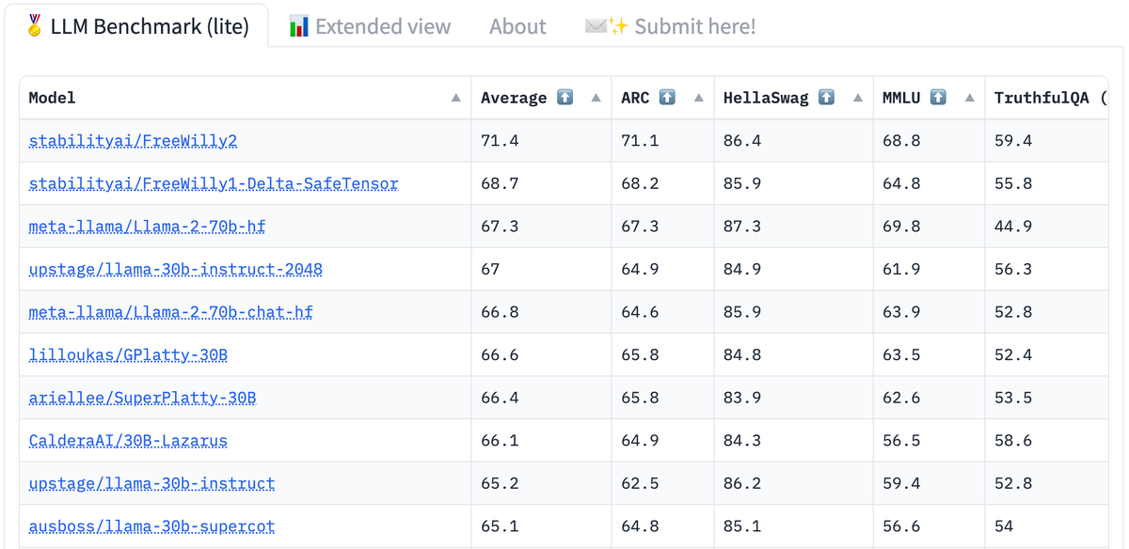Sort by Average using the sort triangle
This screenshot has height=549, width=1129.
coord(596,98)
